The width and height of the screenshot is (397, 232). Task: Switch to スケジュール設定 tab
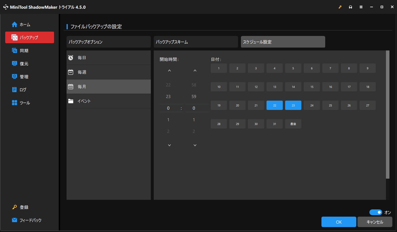click(283, 42)
